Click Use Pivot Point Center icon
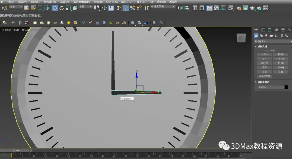292x159 pixels. (x=97, y=8)
